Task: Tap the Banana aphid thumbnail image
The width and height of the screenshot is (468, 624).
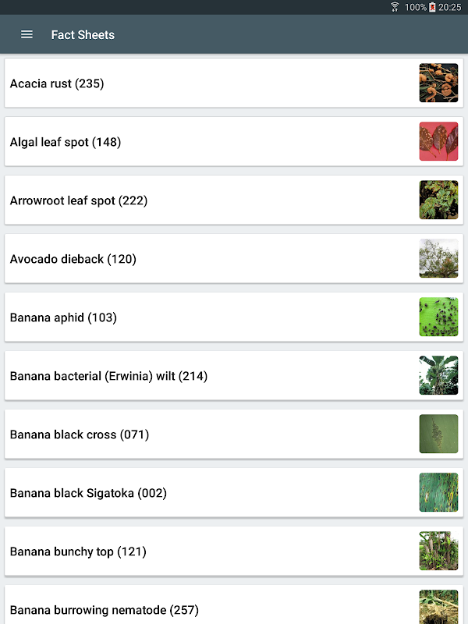Action: (438, 317)
